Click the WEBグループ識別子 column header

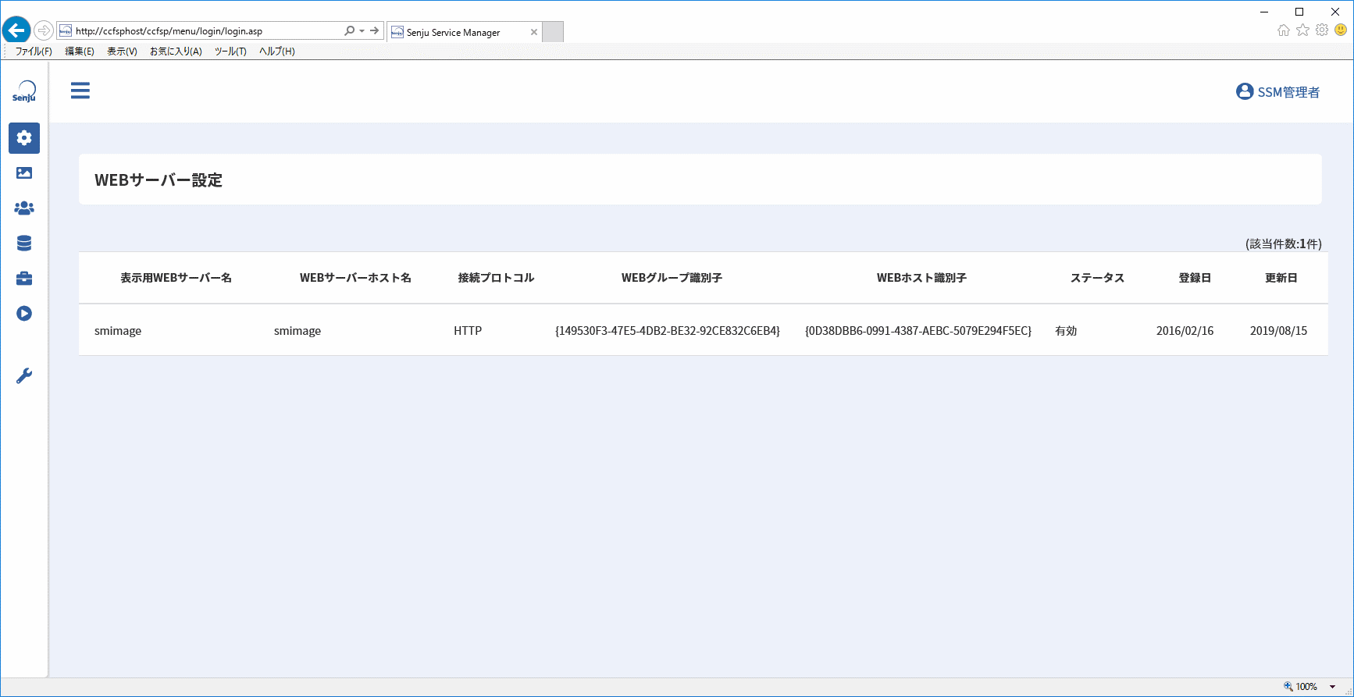click(x=672, y=278)
